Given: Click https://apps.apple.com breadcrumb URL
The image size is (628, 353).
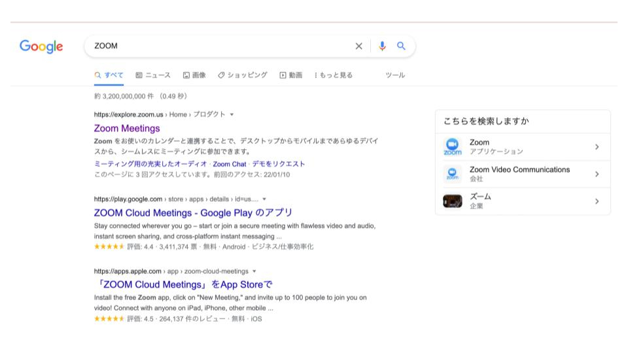Looking at the screenshot, I should (x=128, y=271).
